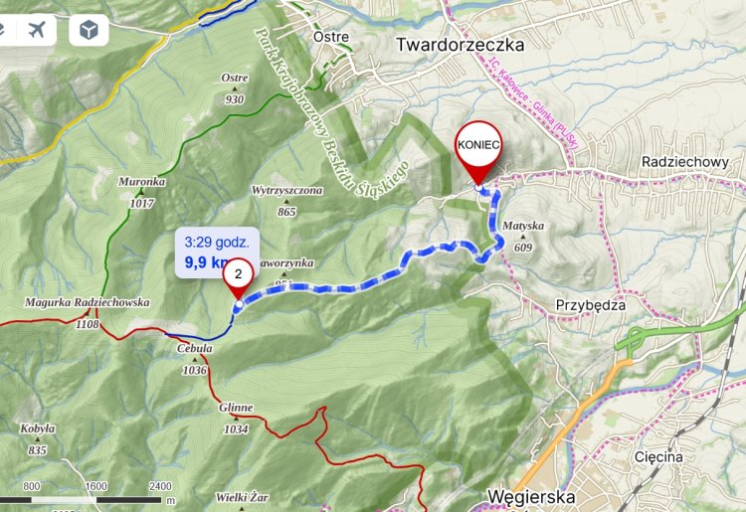Click the partially visible map layer icon
Viewport: 746px width, 512px height.
click(5, 30)
